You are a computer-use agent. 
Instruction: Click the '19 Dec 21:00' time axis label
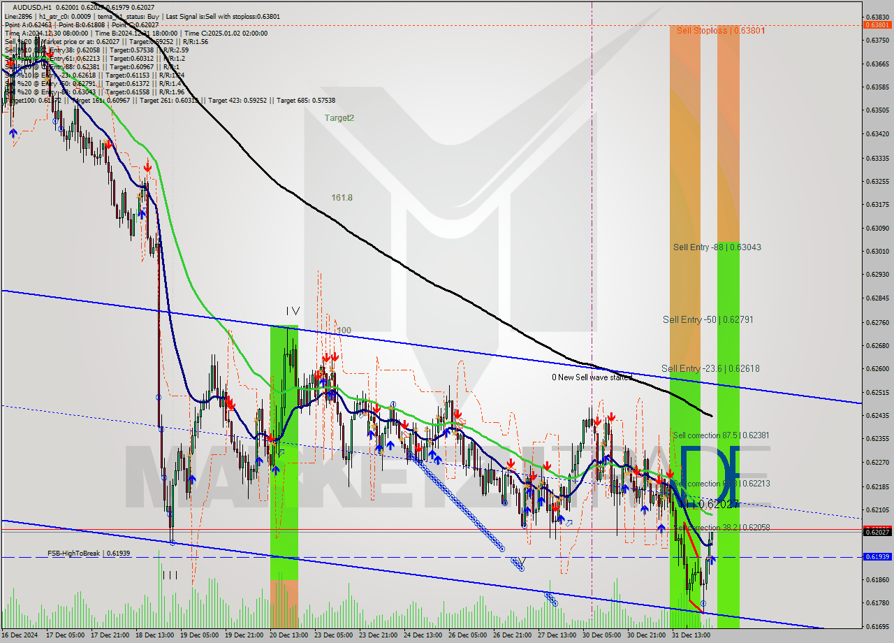tap(244, 635)
